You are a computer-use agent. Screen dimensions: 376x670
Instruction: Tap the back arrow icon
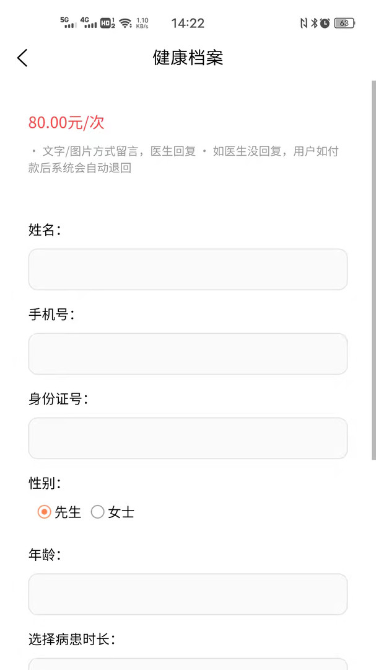22,58
